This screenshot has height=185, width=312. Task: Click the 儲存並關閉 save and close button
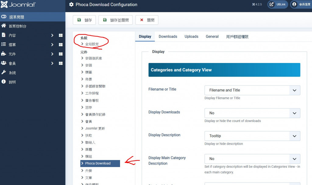click(115, 20)
